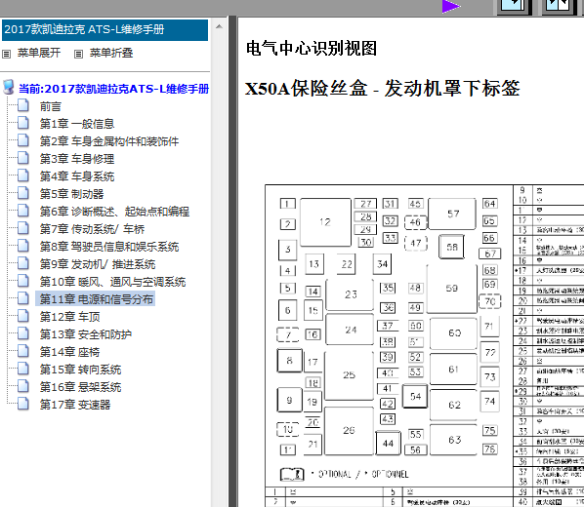
Task: Click the 电气中心识别视图 heading
Action: [x=312, y=48]
